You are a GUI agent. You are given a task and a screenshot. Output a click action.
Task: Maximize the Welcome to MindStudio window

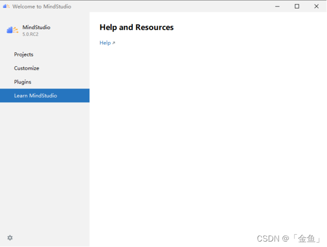(297, 6)
